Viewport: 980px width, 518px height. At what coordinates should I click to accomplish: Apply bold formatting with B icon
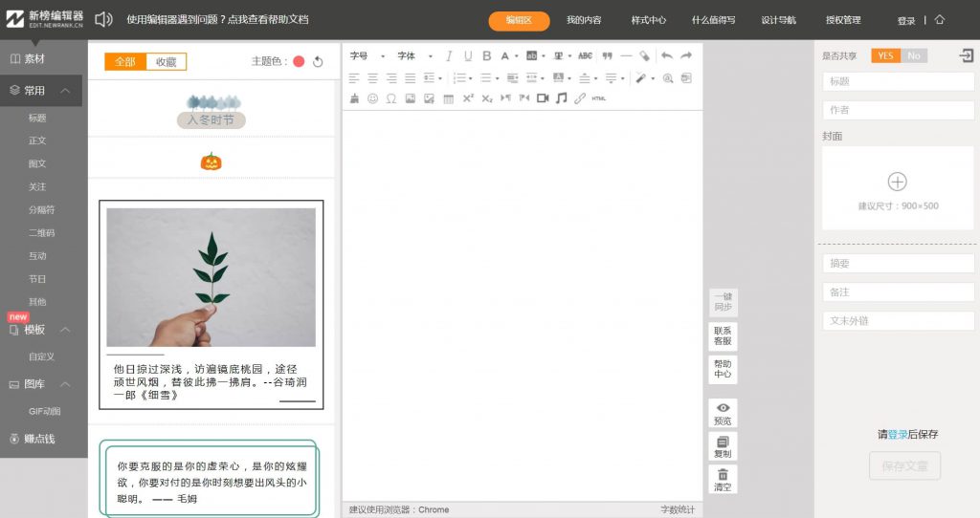486,56
